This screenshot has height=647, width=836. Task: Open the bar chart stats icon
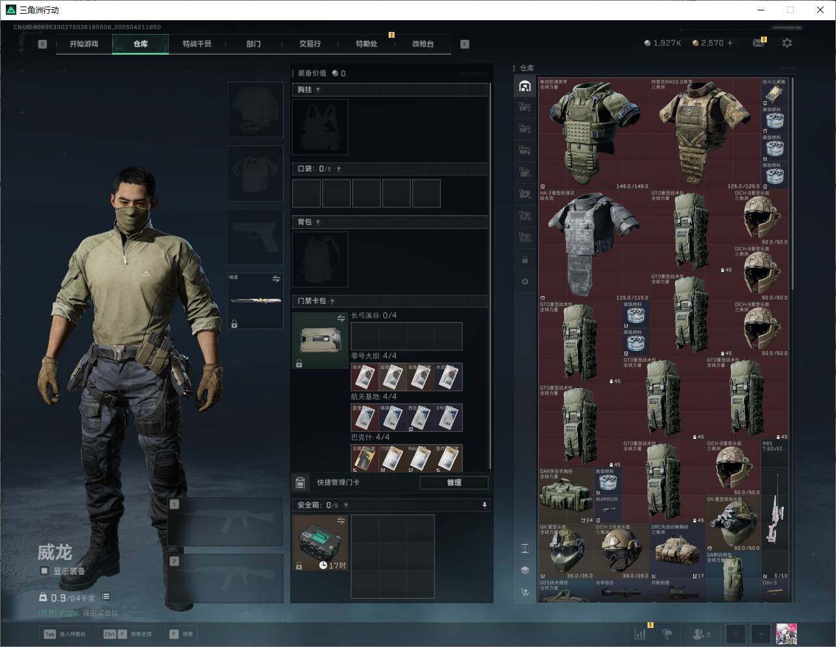click(x=641, y=633)
